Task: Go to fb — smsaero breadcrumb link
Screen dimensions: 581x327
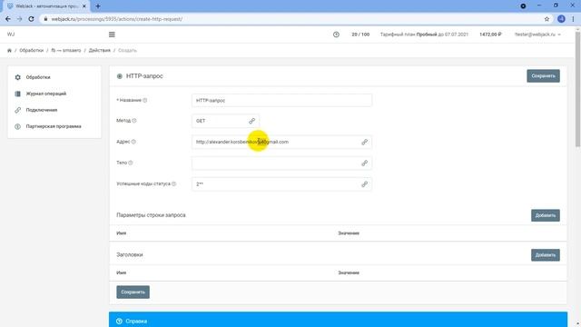Action: click(x=66, y=51)
